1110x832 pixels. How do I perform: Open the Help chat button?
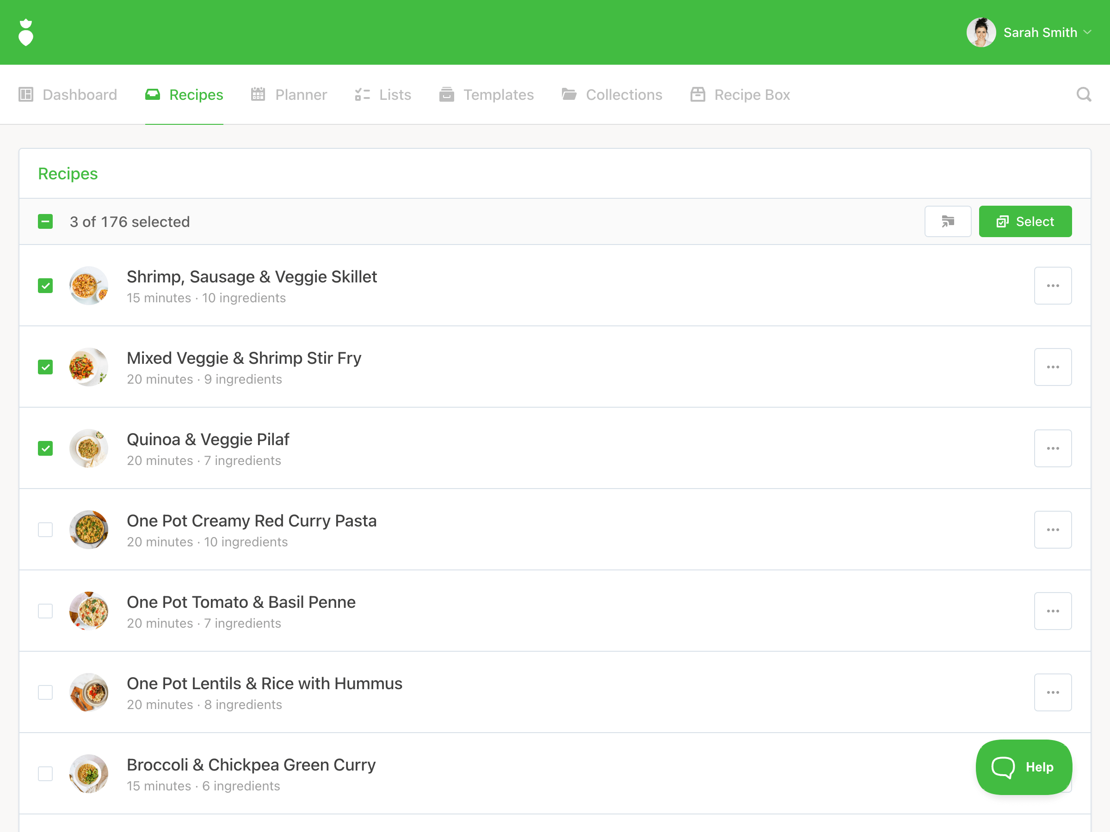point(1023,767)
